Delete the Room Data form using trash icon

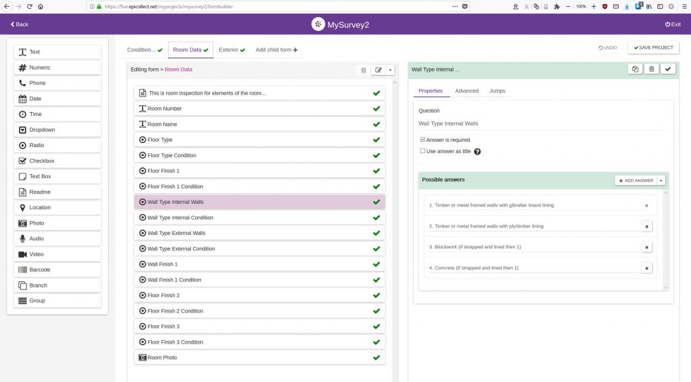point(364,70)
